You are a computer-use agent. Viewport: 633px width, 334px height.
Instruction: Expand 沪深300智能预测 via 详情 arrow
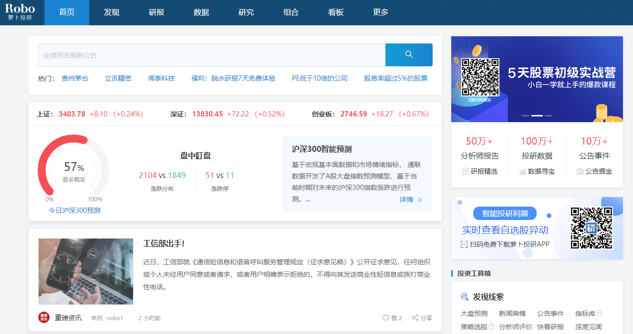tap(419, 200)
